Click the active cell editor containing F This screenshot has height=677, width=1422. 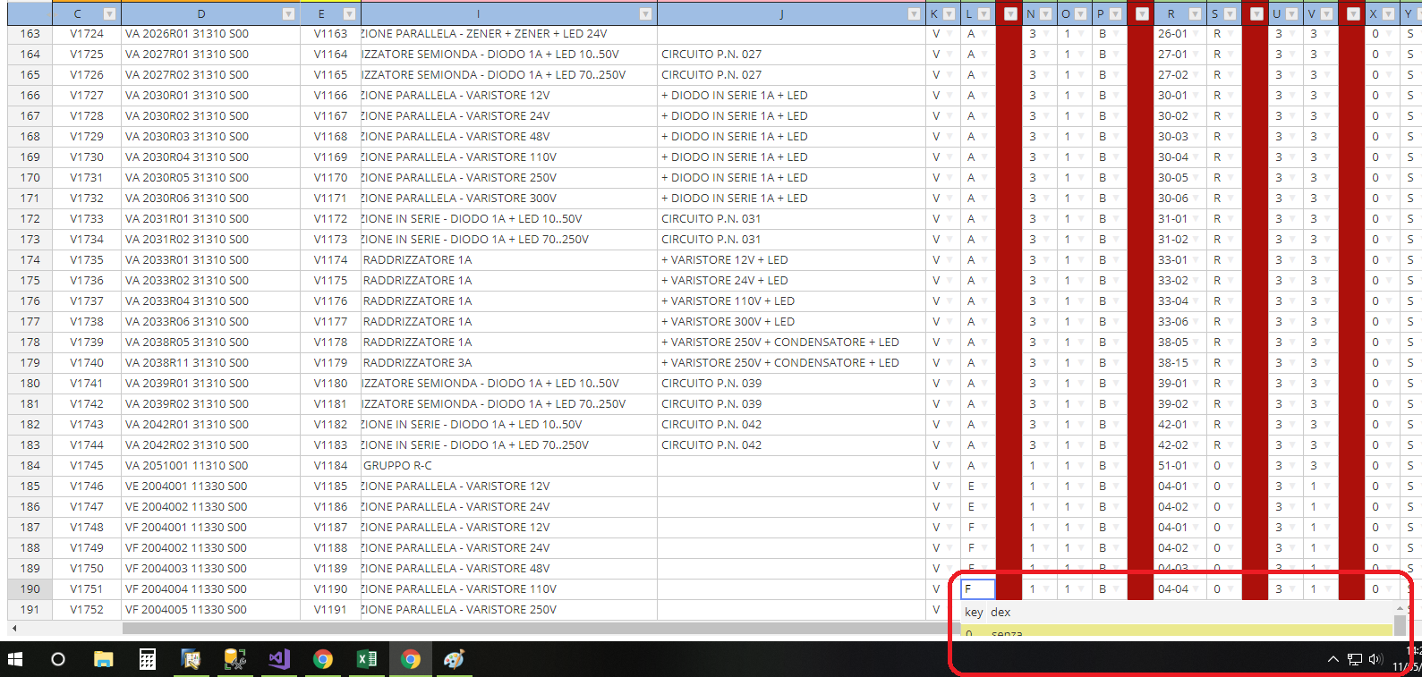click(978, 589)
